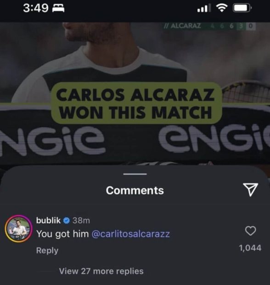Tap the Comments header title
This screenshot has width=270, height=285.
tap(135, 190)
